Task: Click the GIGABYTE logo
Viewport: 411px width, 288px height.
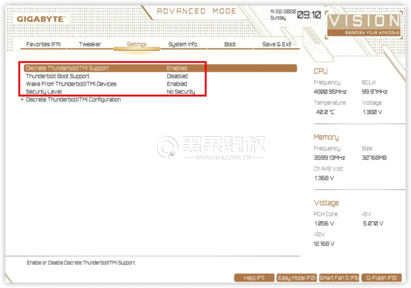Action: [x=40, y=19]
